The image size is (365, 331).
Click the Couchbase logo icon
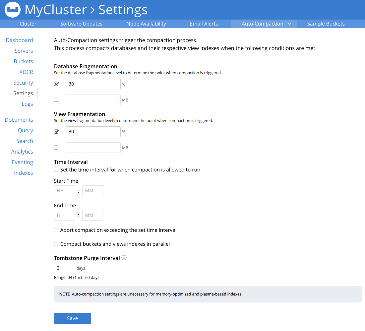pos(13,10)
